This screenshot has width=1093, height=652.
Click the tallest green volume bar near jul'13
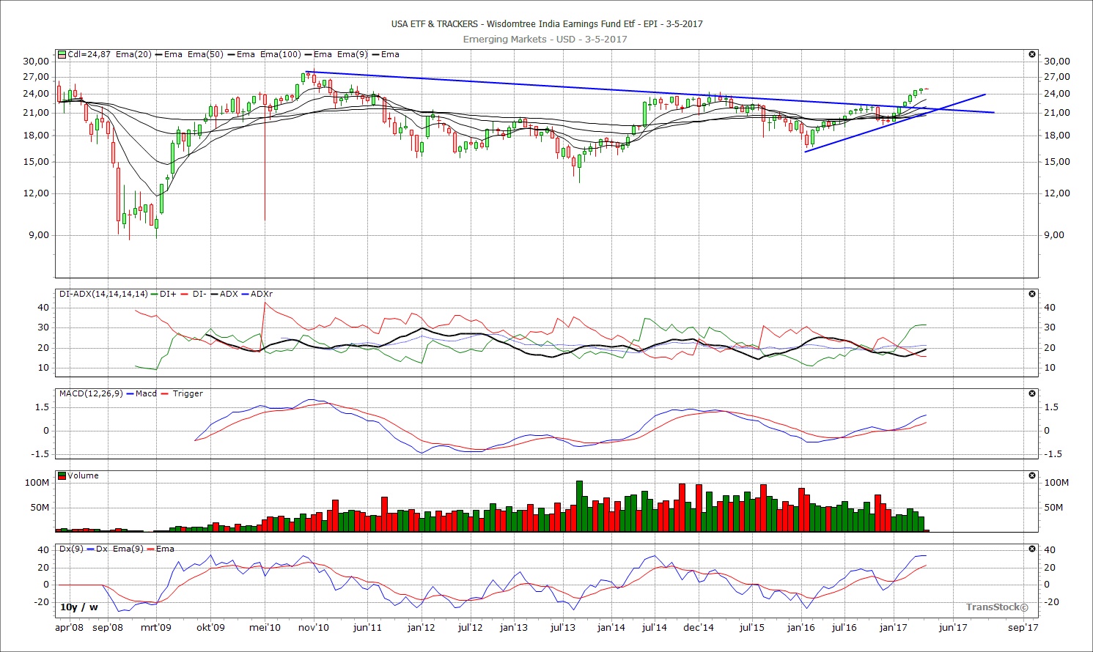(579, 506)
